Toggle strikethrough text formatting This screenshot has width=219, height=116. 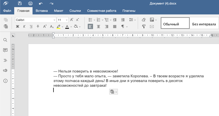pyautogui.click(x=38, y=26)
